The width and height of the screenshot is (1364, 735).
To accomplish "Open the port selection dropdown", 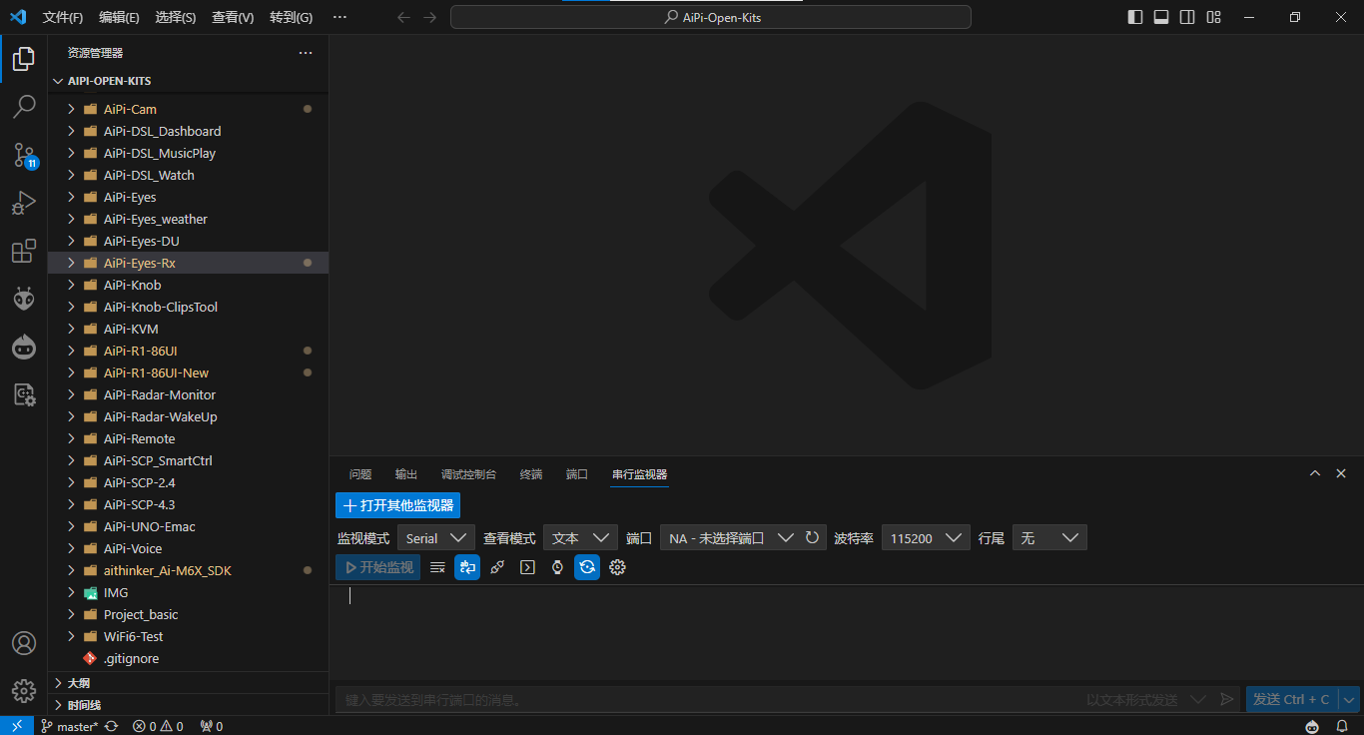I will [729, 537].
